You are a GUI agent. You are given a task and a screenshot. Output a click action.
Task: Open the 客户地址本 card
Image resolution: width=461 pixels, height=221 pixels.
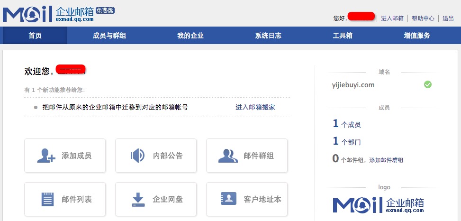tap(247, 199)
